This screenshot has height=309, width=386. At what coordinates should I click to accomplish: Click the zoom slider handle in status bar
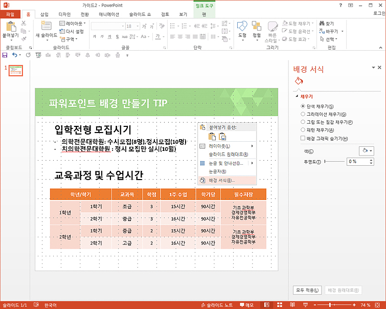[x=330, y=305]
